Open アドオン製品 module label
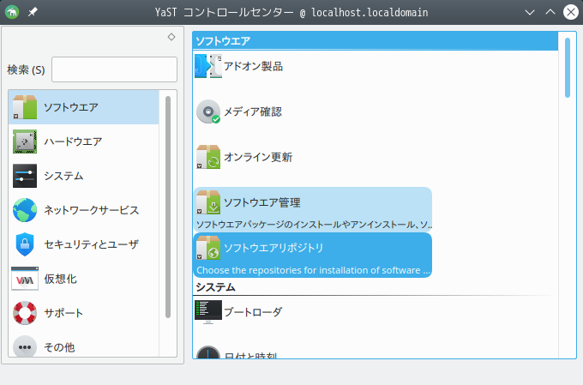Viewport: 583px width, 385px height. pyautogui.click(x=253, y=66)
